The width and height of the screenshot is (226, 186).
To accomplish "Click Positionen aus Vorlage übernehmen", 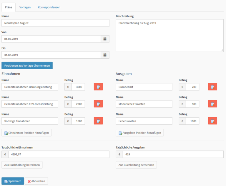I will click(27, 65).
